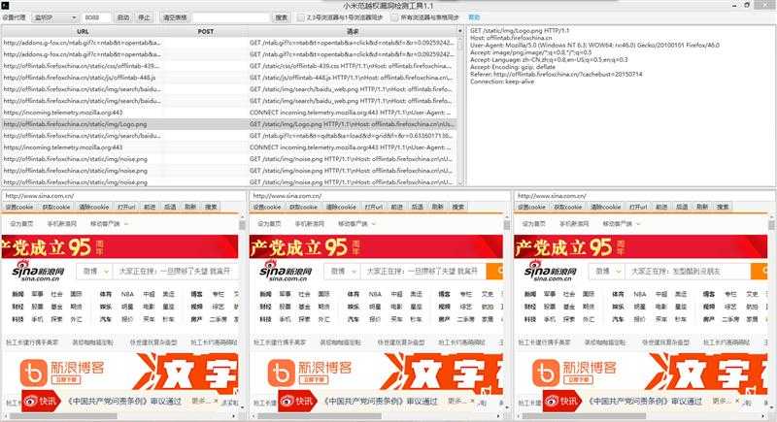Click the second browser's URL address field
777x422 pixels.
coord(379,196)
